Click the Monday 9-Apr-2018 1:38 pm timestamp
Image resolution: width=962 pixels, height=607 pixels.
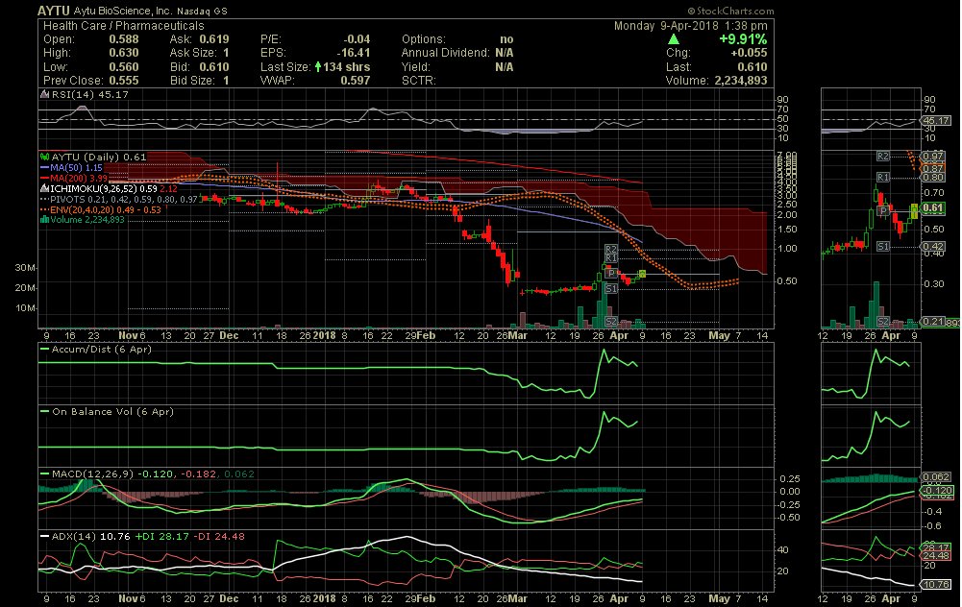coord(690,26)
